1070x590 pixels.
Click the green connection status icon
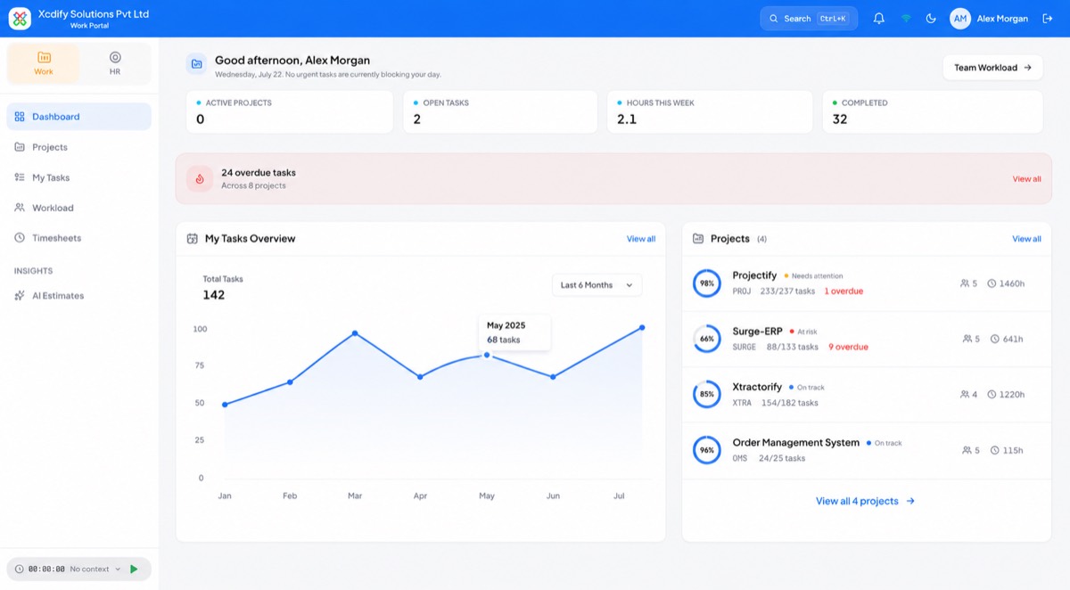[906, 19]
